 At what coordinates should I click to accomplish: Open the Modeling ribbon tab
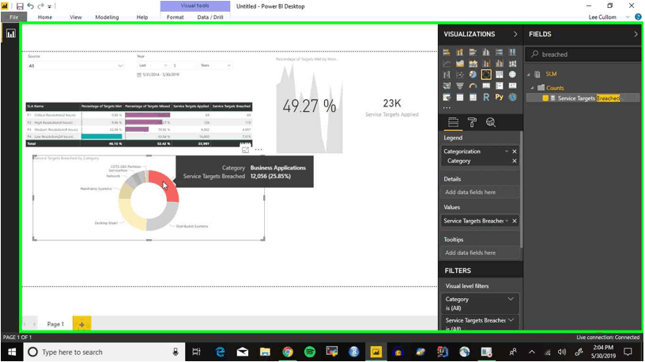[x=107, y=17]
